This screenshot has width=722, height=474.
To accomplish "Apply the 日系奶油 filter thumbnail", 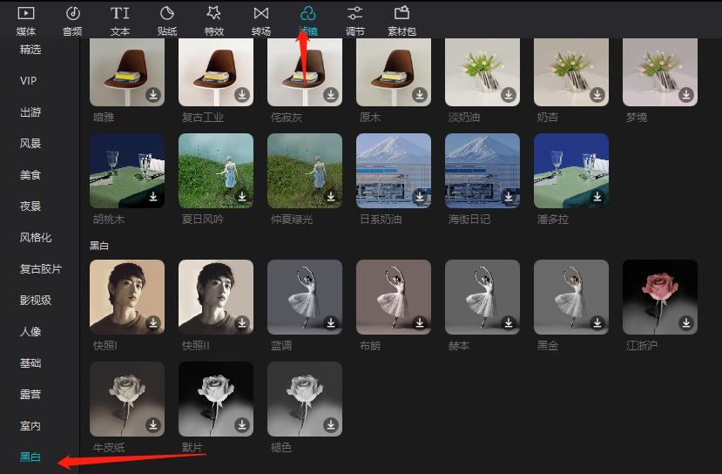I will pyautogui.click(x=394, y=170).
